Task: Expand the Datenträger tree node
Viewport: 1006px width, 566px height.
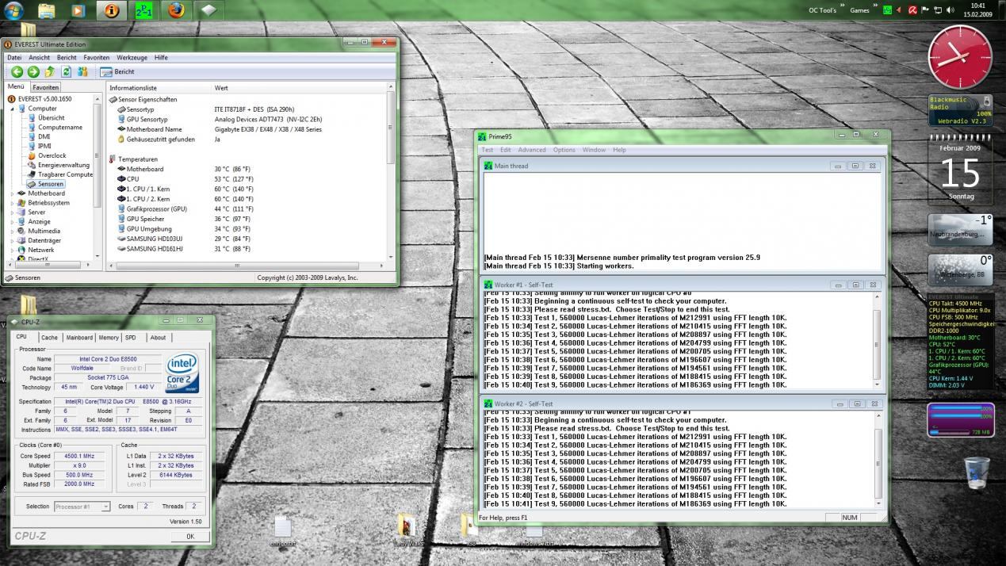Action: (12, 240)
